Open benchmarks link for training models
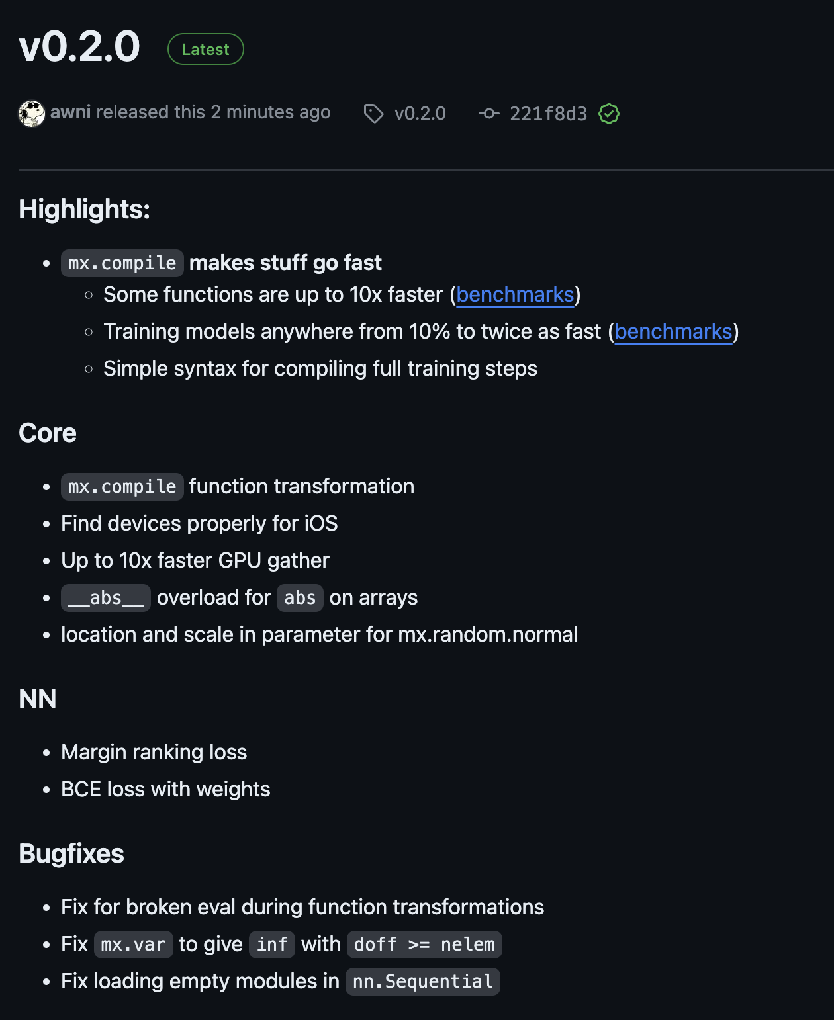Image resolution: width=834 pixels, height=1020 pixels. (673, 331)
